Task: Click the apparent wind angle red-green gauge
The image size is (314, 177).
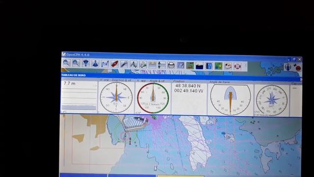Action: pyautogui.click(x=153, y=98)
